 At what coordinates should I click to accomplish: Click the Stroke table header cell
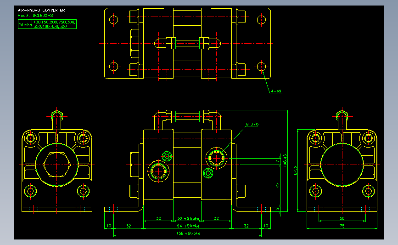coord(25,24)
